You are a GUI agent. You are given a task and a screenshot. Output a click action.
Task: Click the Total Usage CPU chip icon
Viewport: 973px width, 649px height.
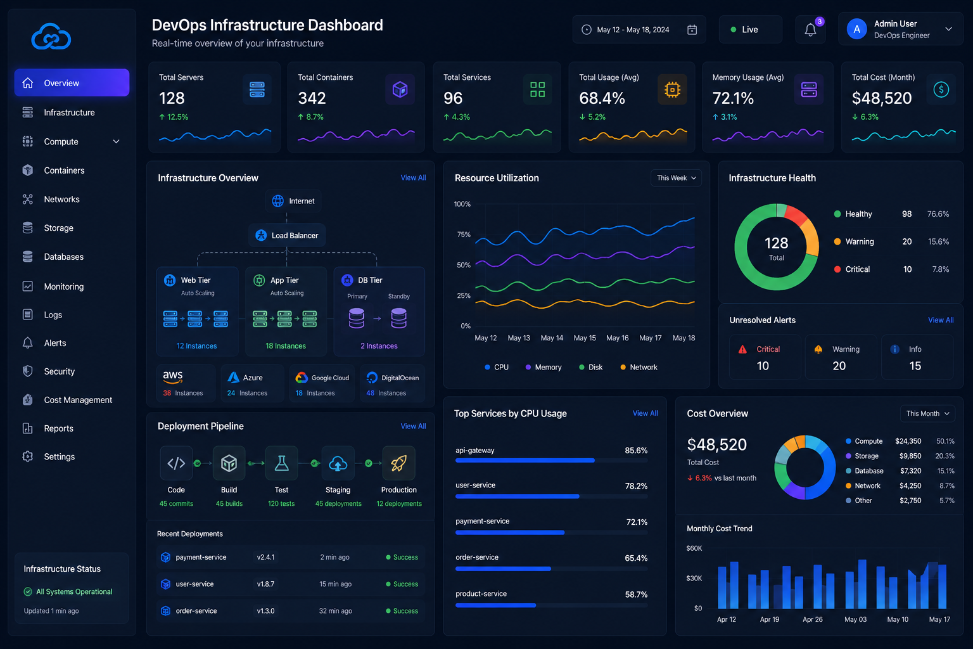pos(672,89)
